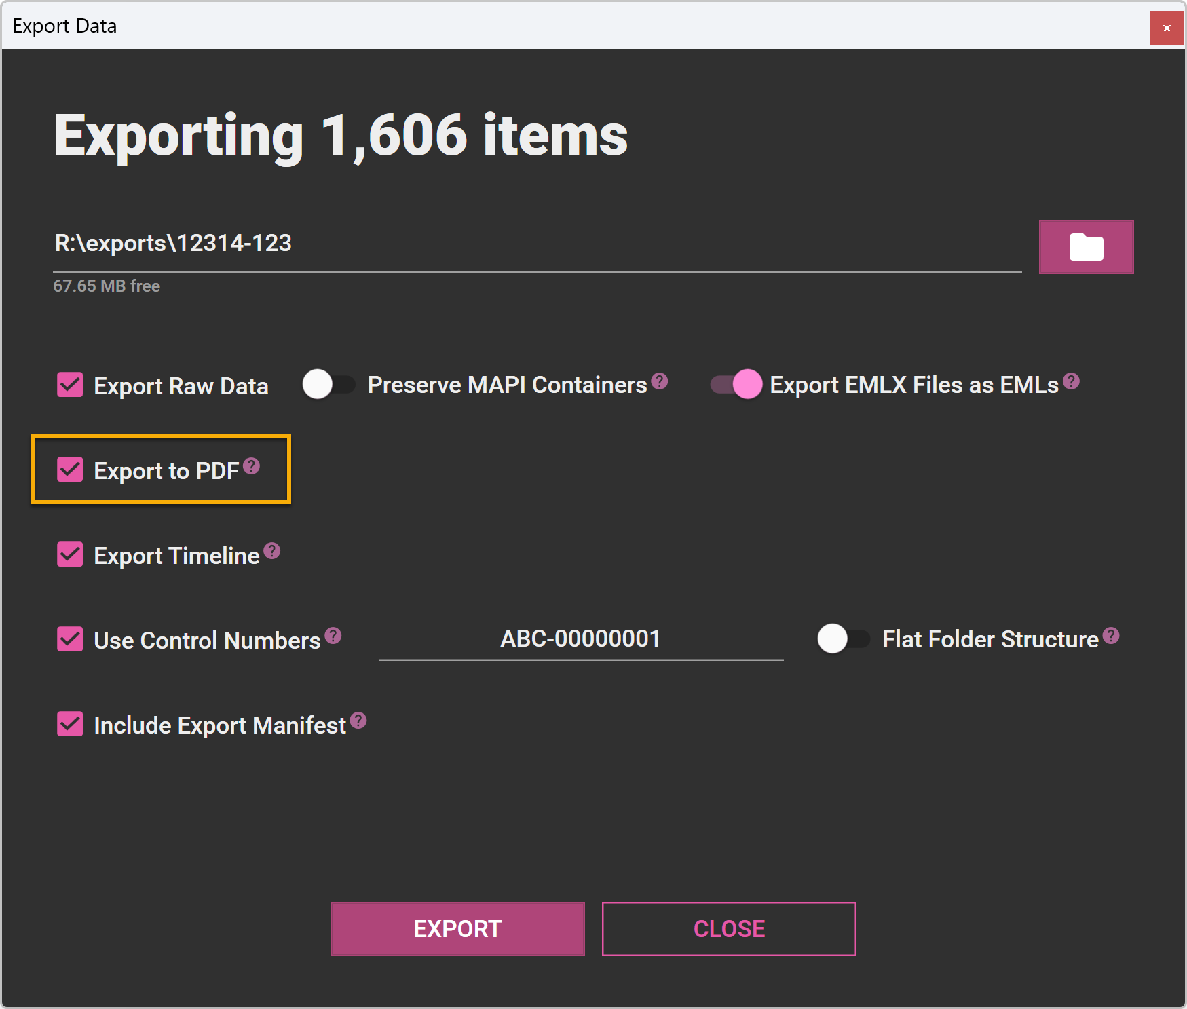Screen dimensions: 1187x1009
Task: Uncheck Include Export Manifest checkbox
Action: 70,724
